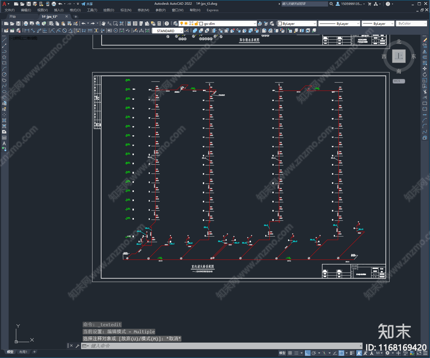Select the Mirror tool in modify toolbar
430x358 pixels.
[425, 52]
